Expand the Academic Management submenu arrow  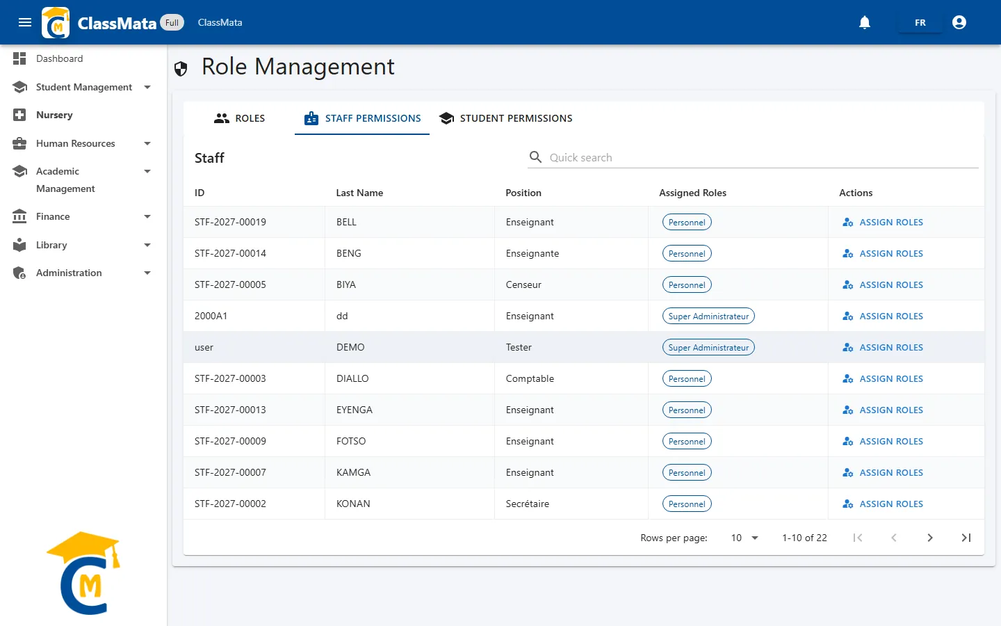(x=147, y=171)
